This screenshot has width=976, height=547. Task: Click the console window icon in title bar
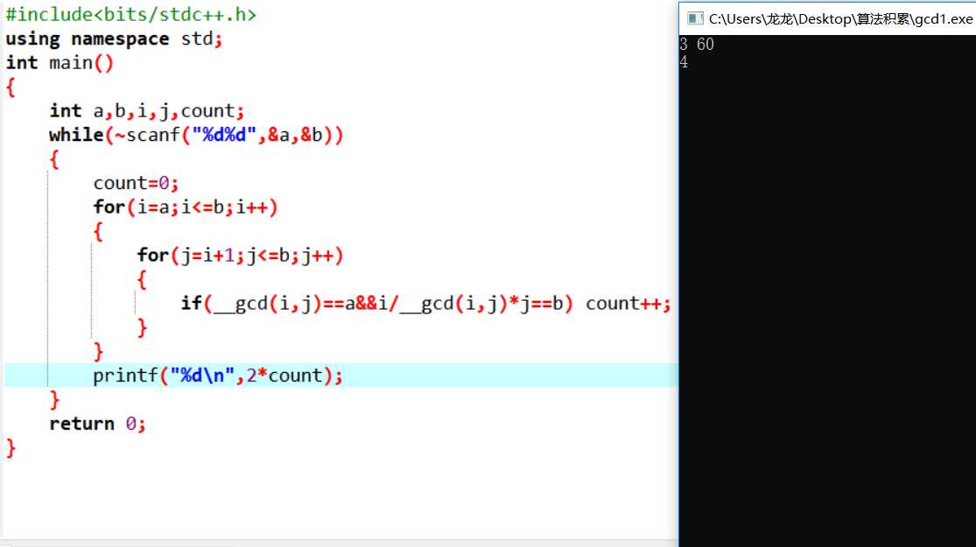pos(695,18)
